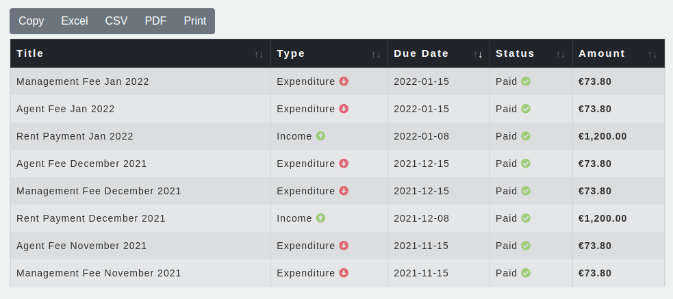The width and height of the screenshot is (673, 299).
Task: Click red expenditure icon for Agent Fee November 2021
Action: pyautogui.click(x=344, y=246)
